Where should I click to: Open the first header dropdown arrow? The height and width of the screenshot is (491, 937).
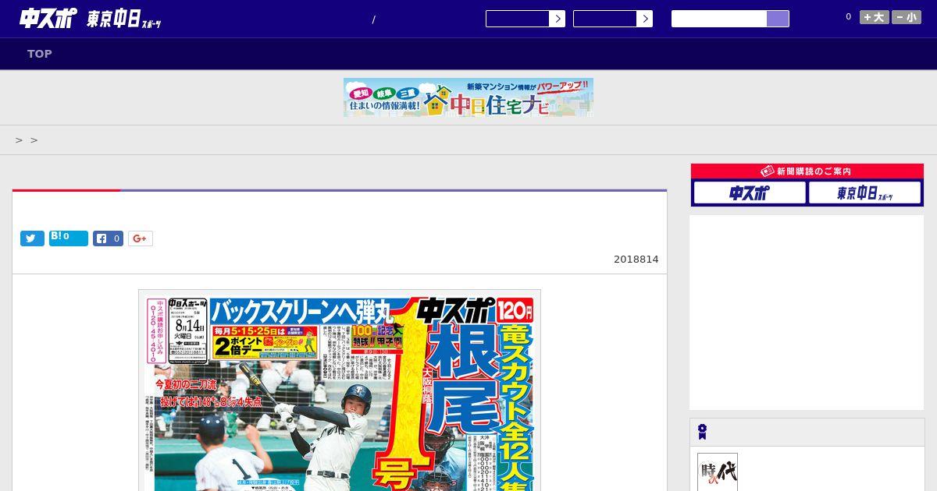[x=557, y=19]
